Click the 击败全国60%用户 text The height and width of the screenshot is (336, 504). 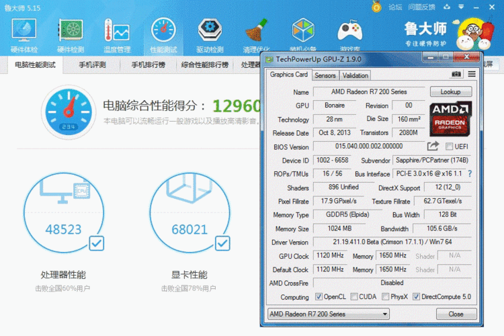(x=62, y=289)
